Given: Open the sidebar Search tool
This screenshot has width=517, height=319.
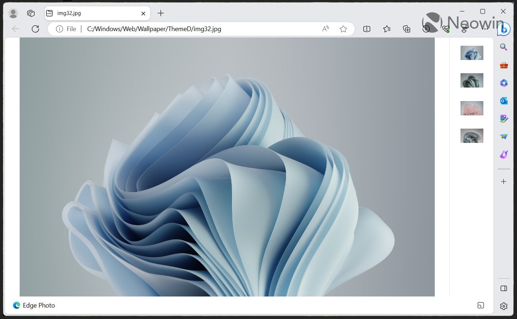Looking at the screenshot, I should tap(504, 47).
